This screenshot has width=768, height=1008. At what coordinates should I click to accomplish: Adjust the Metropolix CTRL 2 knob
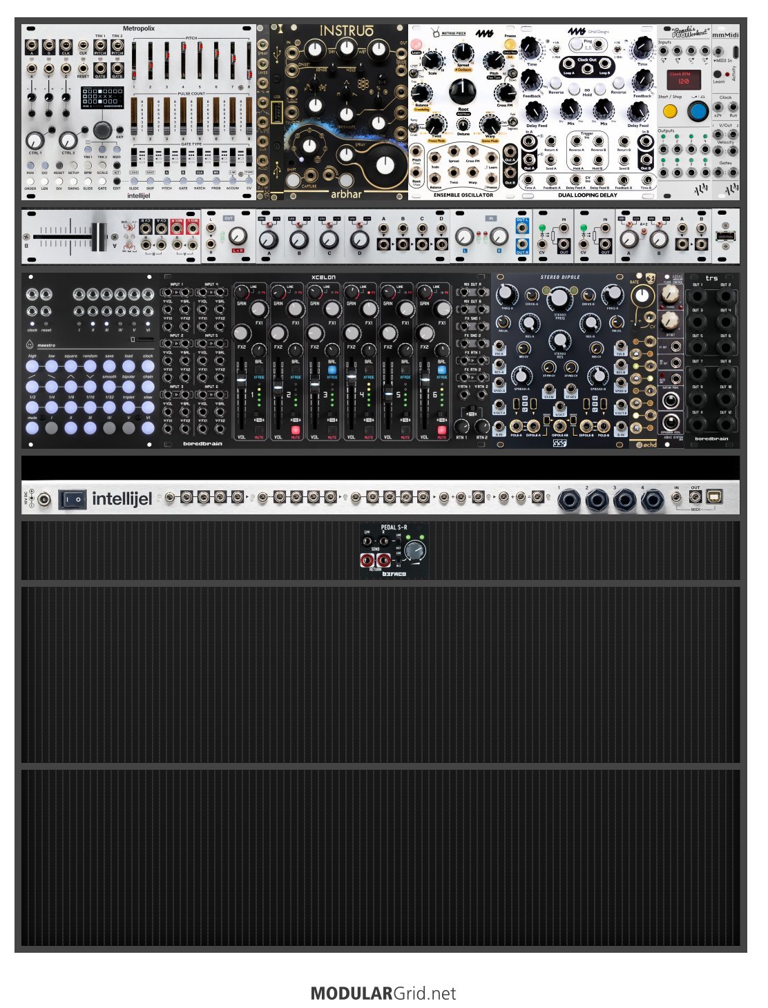coord(68,140)
